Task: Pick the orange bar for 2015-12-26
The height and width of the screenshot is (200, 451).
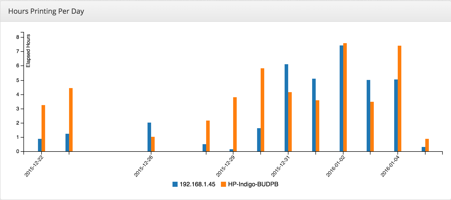Action: (153, 144)
